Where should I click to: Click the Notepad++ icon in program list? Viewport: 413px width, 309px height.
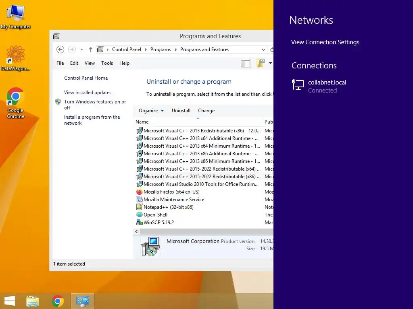tap(139, 207)
